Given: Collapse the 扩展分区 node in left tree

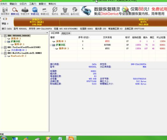Looking at the screenshot, I should 5,41.
